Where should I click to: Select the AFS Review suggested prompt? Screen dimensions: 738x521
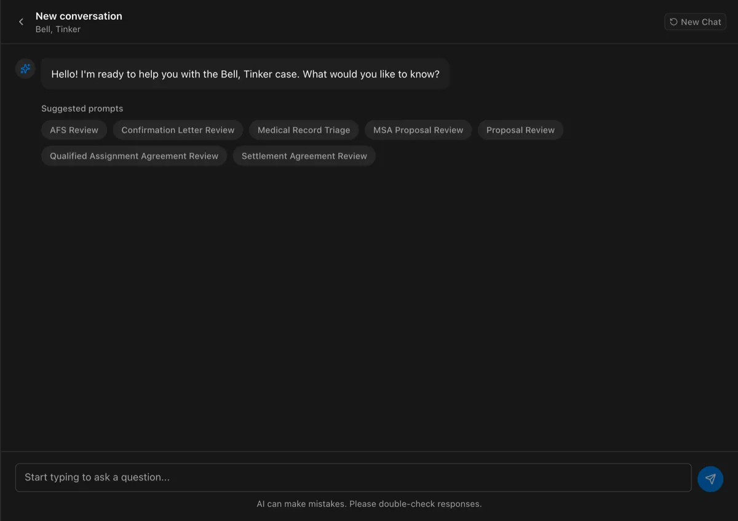(x=74, y=130)
